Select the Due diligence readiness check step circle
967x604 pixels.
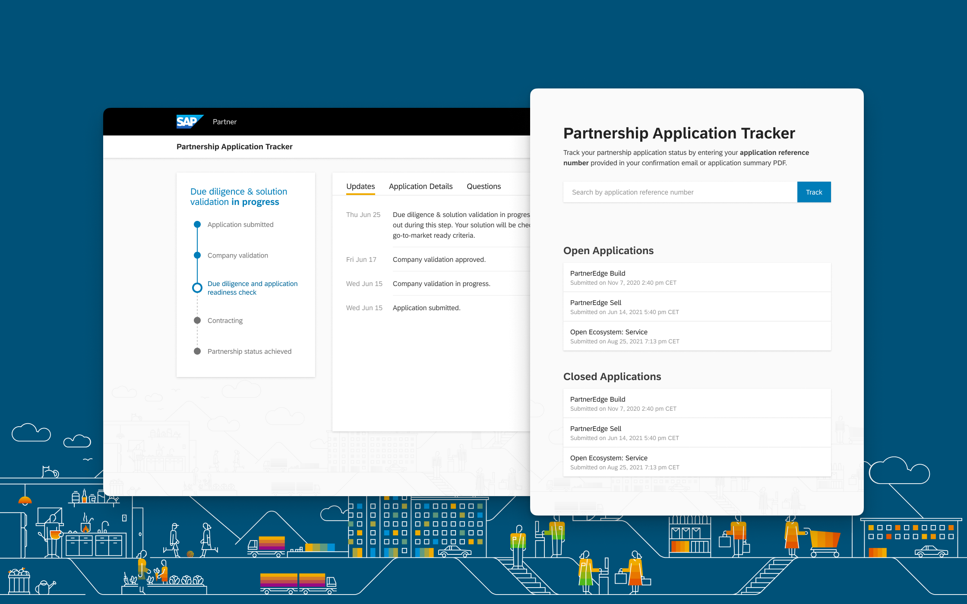point(197,288)
